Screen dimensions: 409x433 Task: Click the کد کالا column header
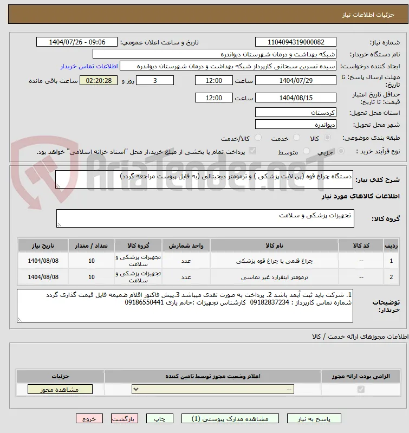pos(361,245)
